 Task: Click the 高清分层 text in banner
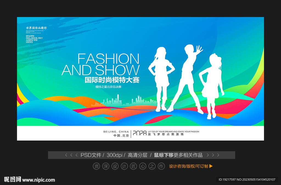[137, 155]
